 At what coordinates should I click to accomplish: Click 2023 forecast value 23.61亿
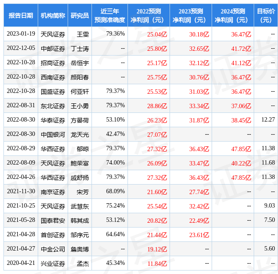199,235
